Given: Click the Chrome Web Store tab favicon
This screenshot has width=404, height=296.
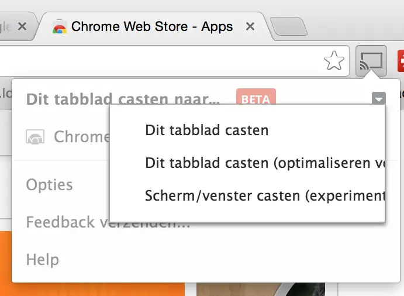Looking at the screenshot, I should pyautogui.click(x=60, y=26).
